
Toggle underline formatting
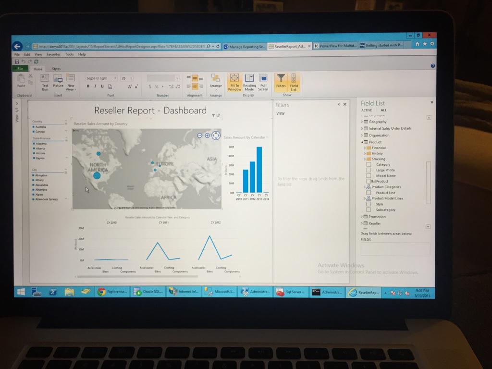tap(102, 86)
